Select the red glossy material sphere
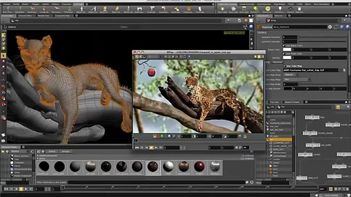The width and height of the screenshot is (351, 197). pos(199,166)
